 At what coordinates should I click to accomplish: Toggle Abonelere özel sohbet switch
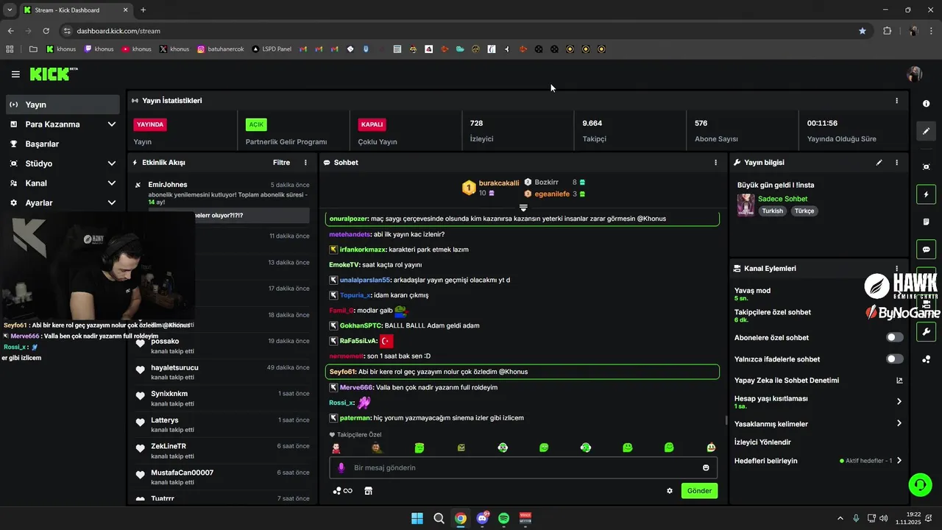(894, 337)
